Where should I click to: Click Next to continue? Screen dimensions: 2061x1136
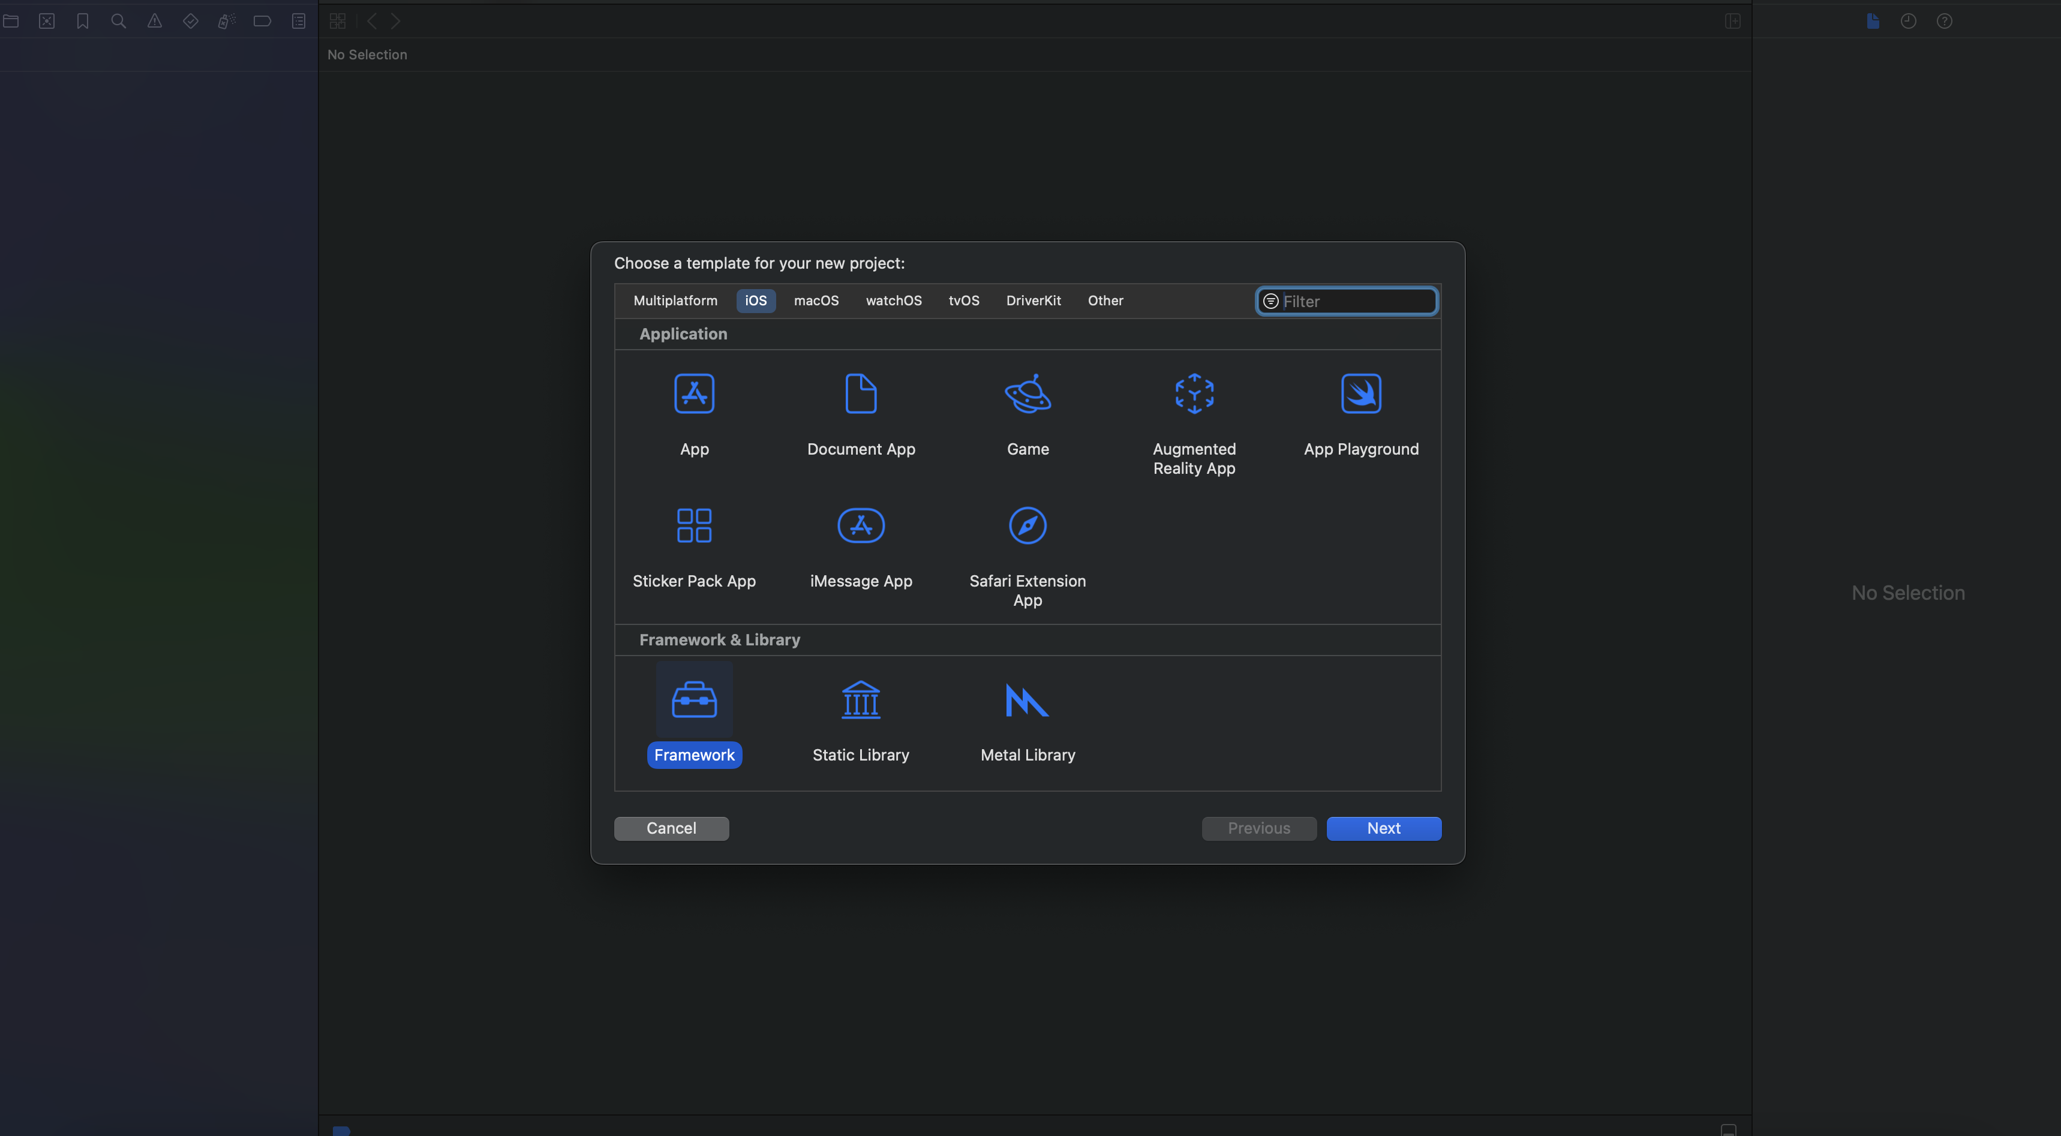(1384, 829)
